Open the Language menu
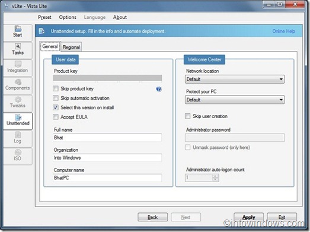Viewport: 310px width, 232px height. pos(95,17)
